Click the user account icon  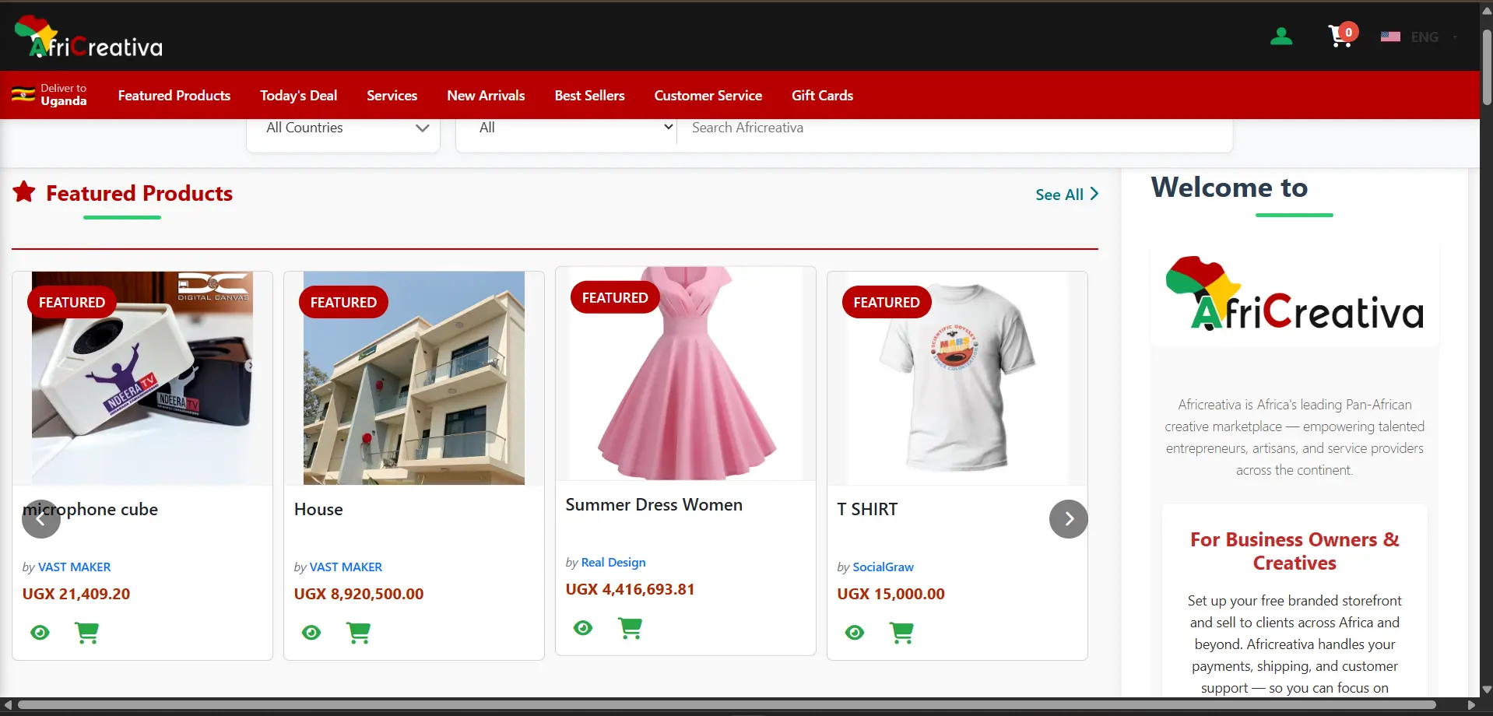(x=1280, y=35)
